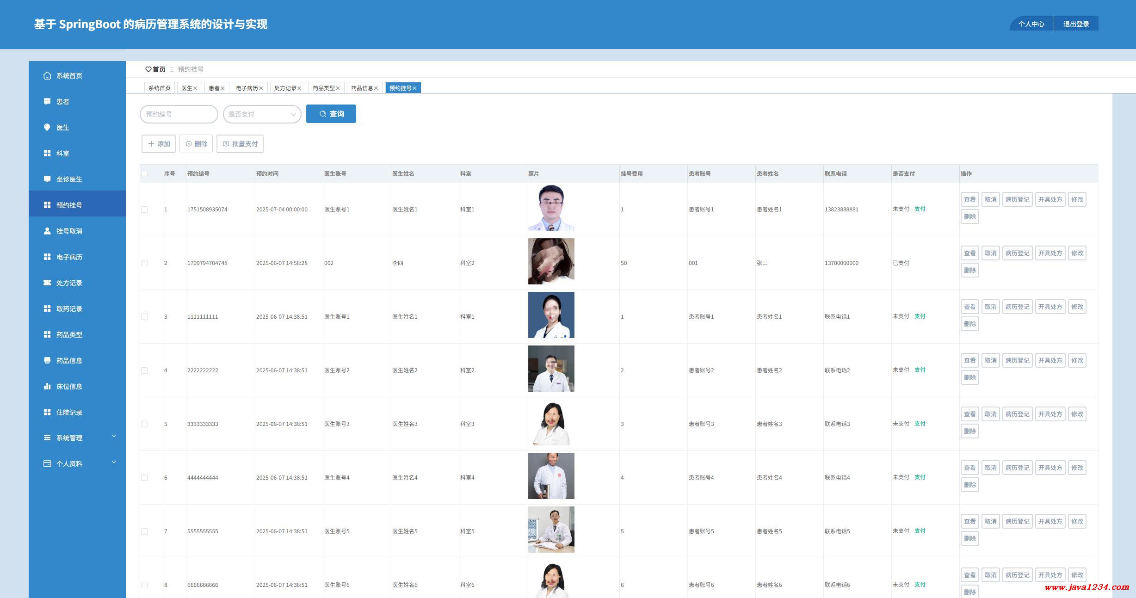Click the grid icon beside 预约挂号 in sidebar

pos(47,205)
